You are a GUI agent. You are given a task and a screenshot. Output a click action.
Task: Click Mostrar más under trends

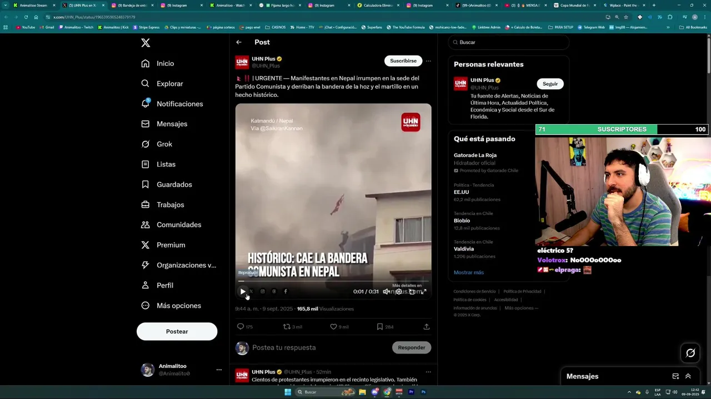(x=469, y=273)
